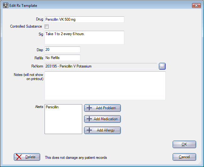Add an allergy alert using Add Allergy
The height and width of the screenshot is (167, 204).
102,130
